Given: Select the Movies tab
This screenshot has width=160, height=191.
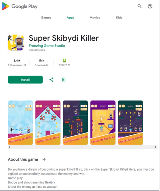Looking at the screenshot, I should 95,17.
